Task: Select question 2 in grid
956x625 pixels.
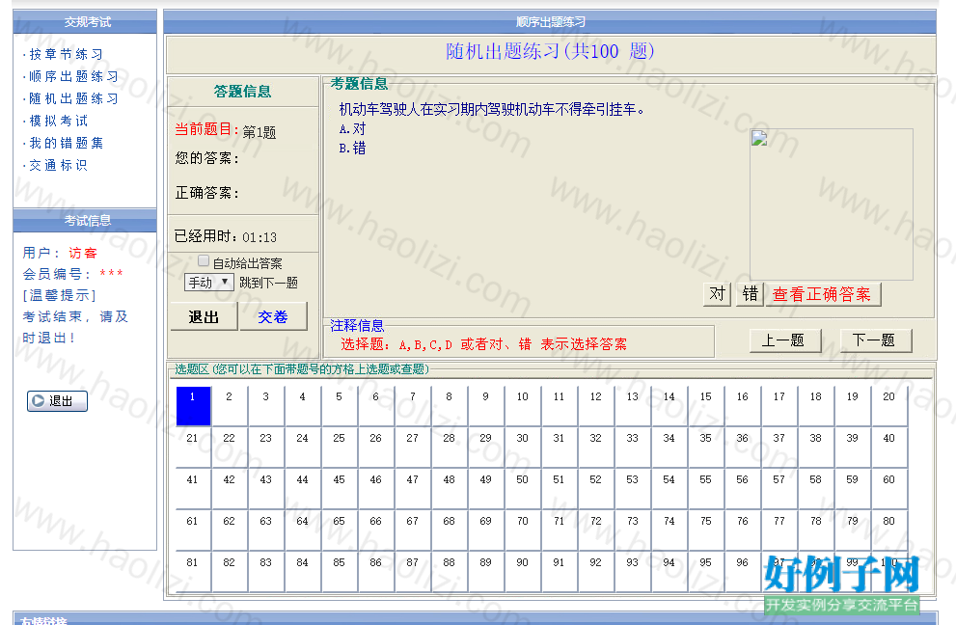Action: (230, 405)
